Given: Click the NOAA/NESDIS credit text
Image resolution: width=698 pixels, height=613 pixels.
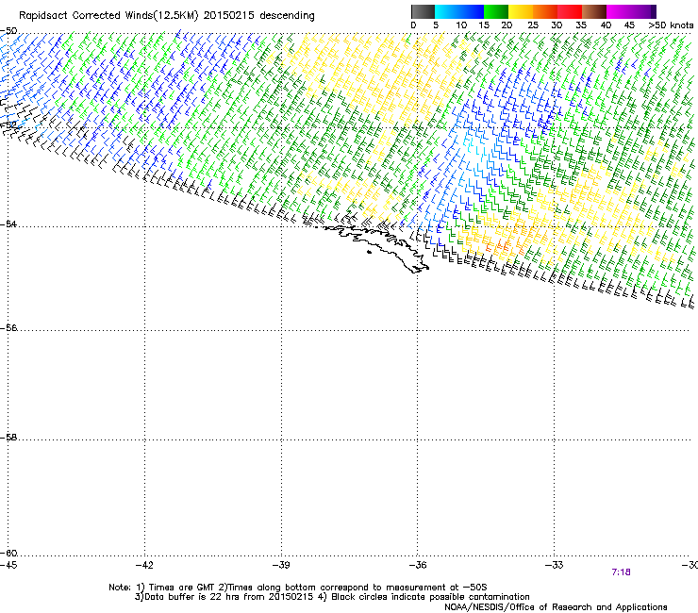Looking at the screenshot, I should click(x=556, y=607).
